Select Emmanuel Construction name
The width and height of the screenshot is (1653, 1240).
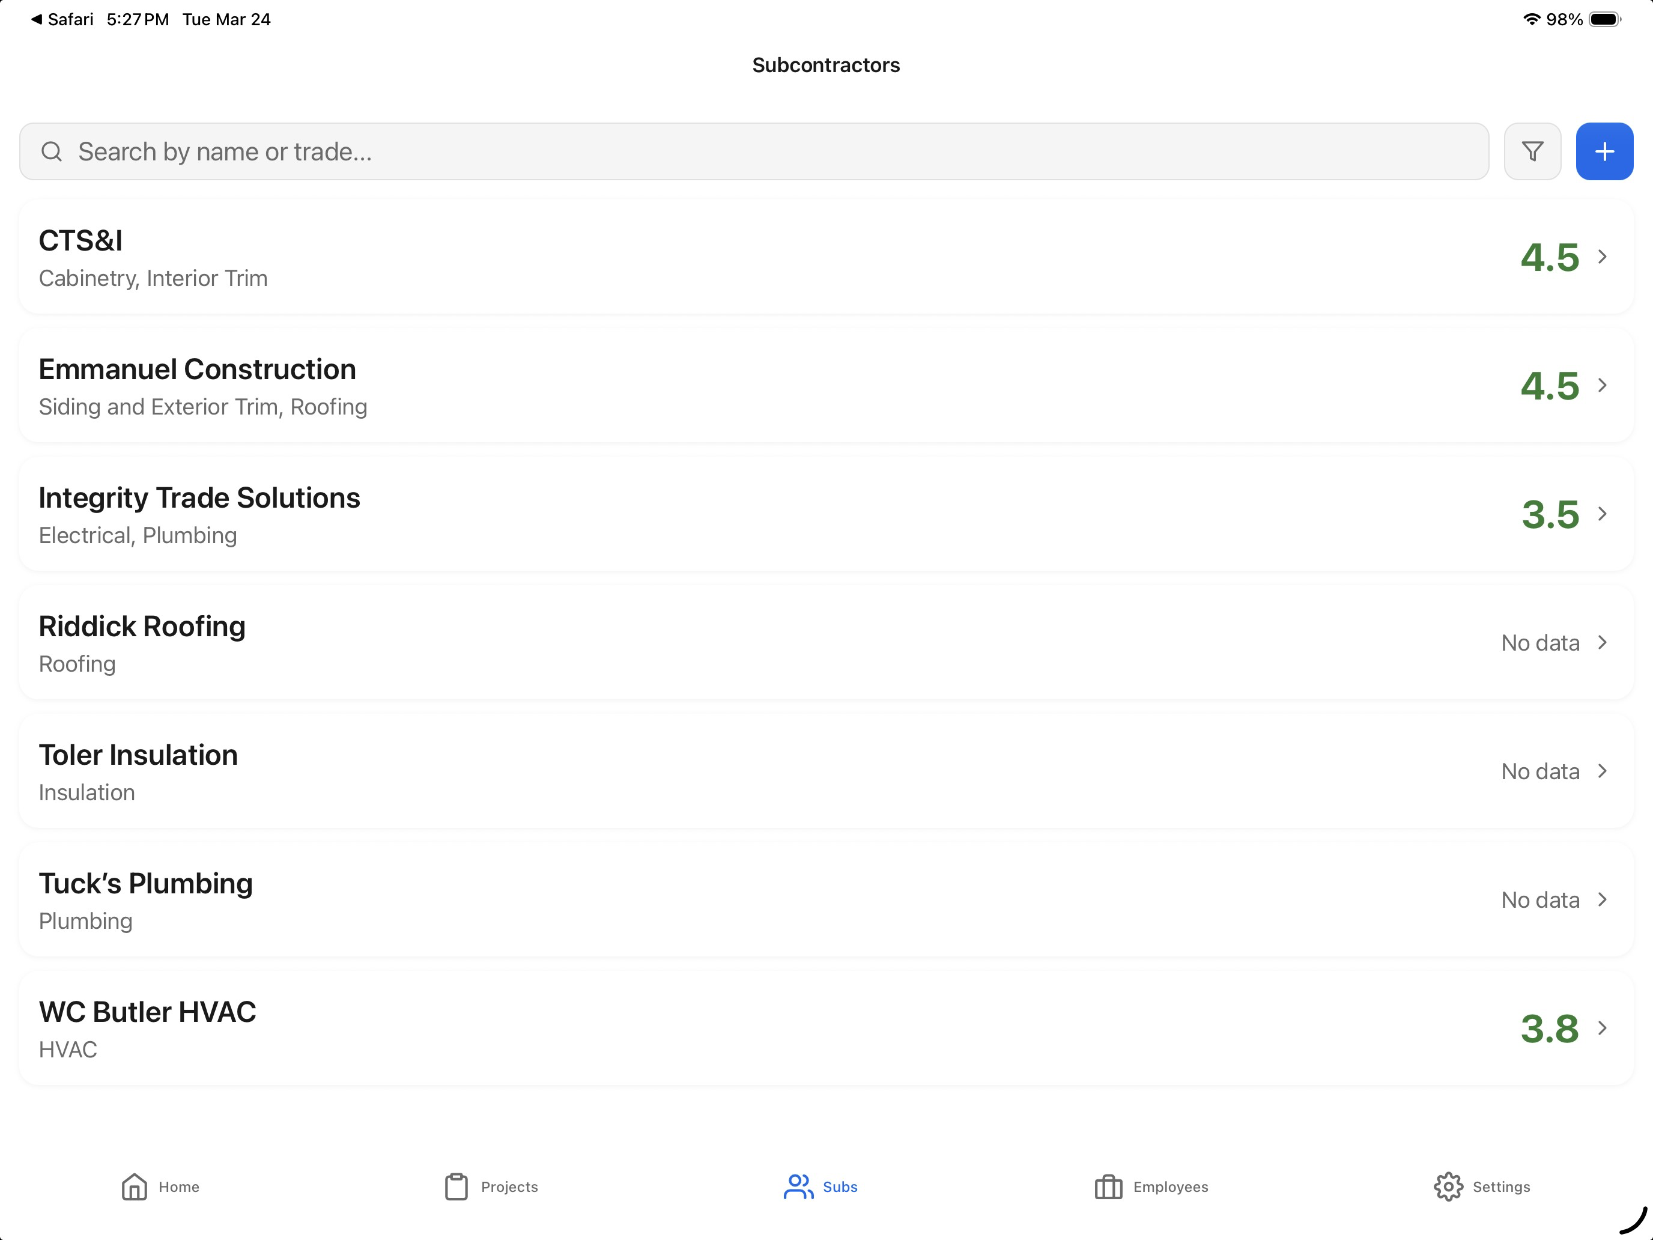pyautogui.click(x=197, y=369)
